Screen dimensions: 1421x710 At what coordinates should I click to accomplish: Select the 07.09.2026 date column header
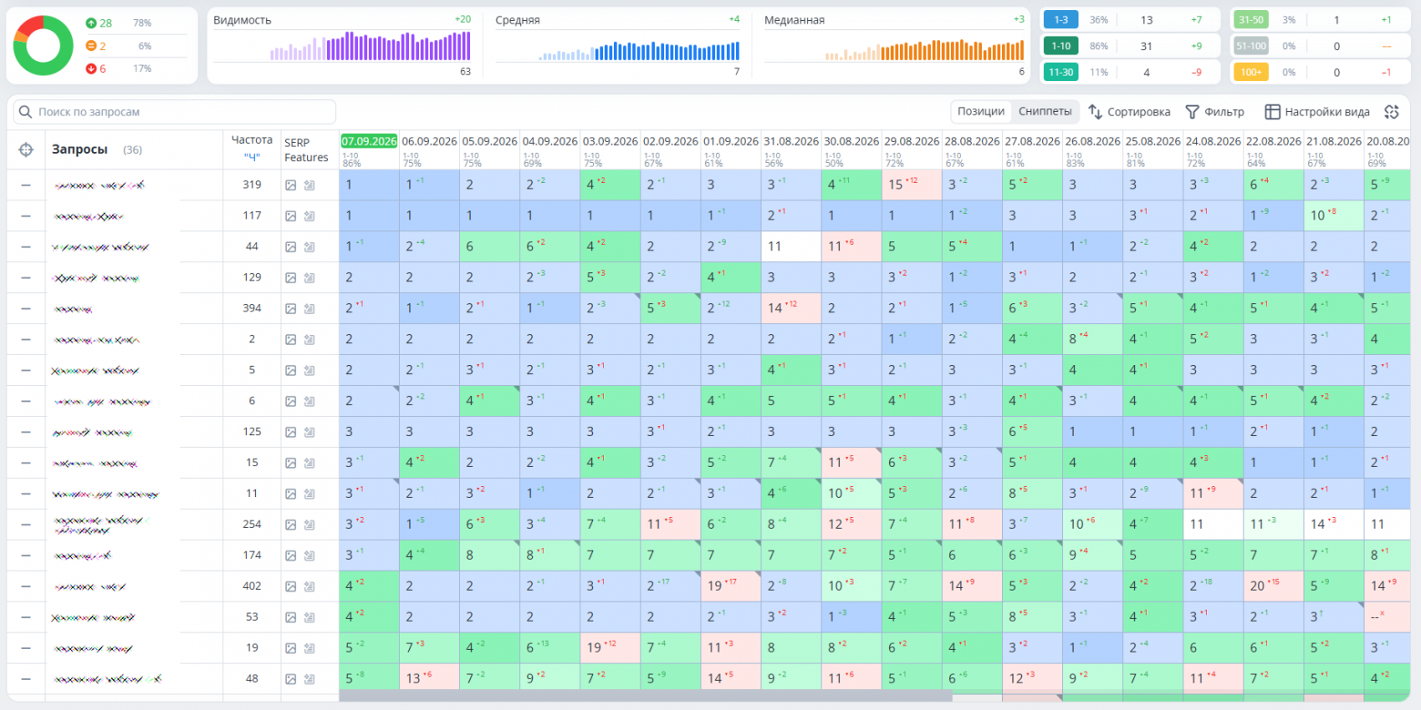pos(369,141)
